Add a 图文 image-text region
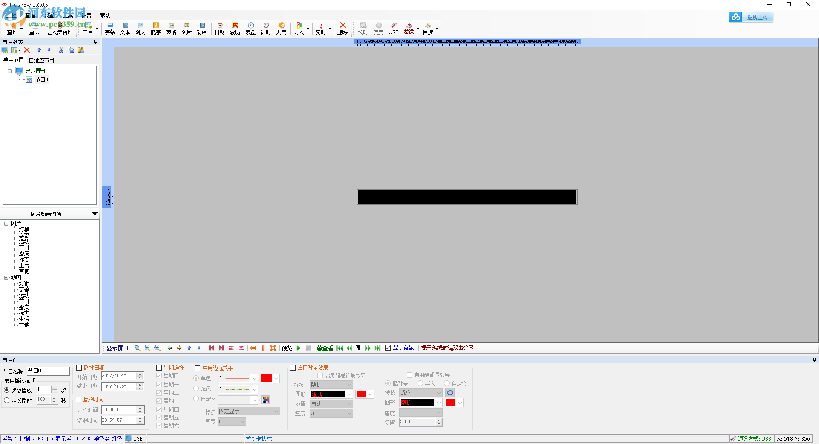 [x=140, y=29]
